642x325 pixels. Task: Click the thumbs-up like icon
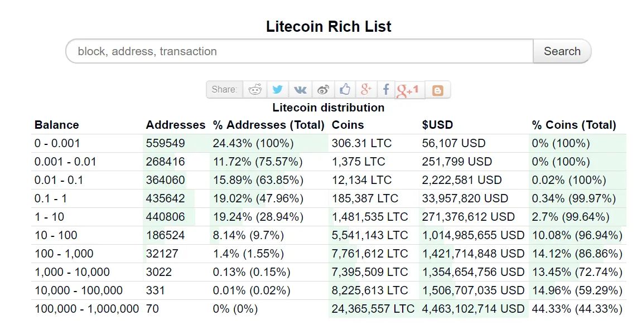(x=345, y=90)
